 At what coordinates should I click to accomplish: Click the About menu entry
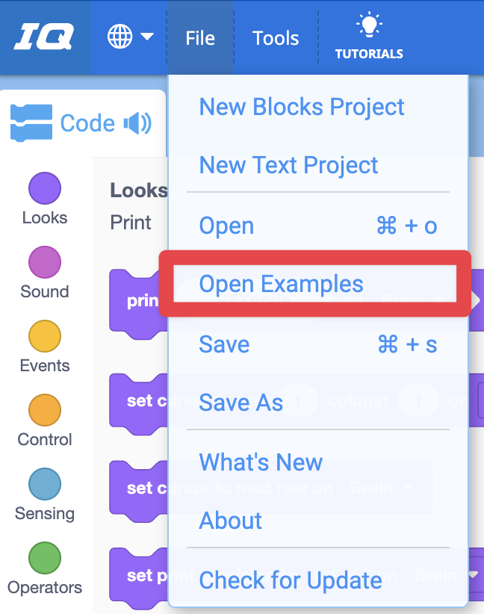[x=230, y=521]
